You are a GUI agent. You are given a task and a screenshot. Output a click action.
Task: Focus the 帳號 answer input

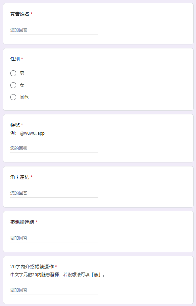(x=54, y=149)
